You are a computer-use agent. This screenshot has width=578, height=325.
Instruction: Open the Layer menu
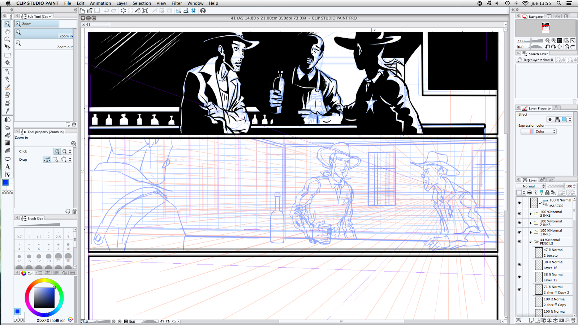(122, 3)
